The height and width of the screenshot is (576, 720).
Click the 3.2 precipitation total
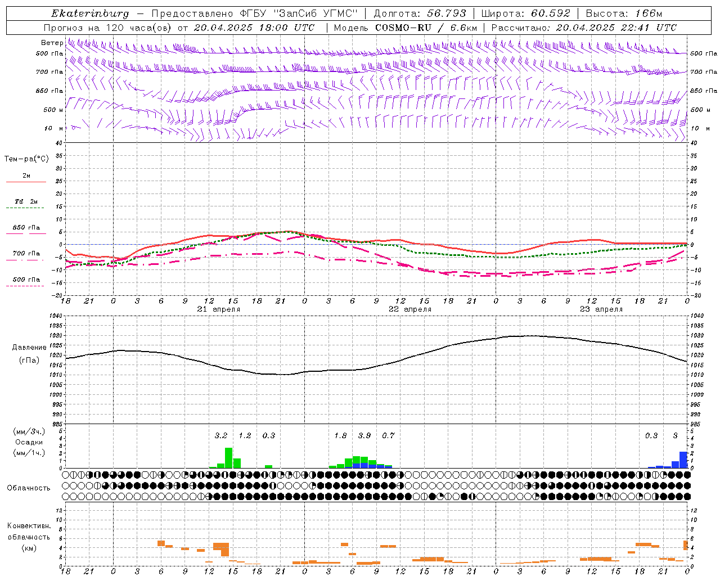(221, 435)
